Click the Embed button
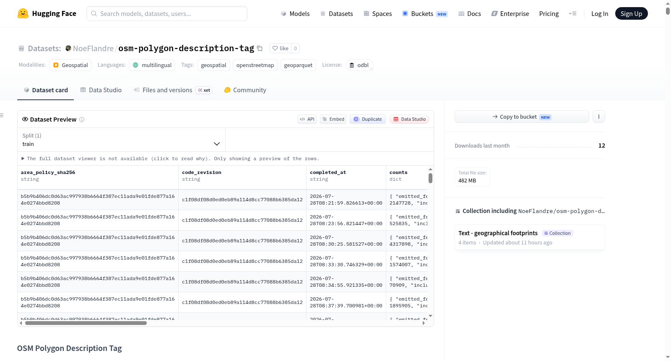 [333, 119]
